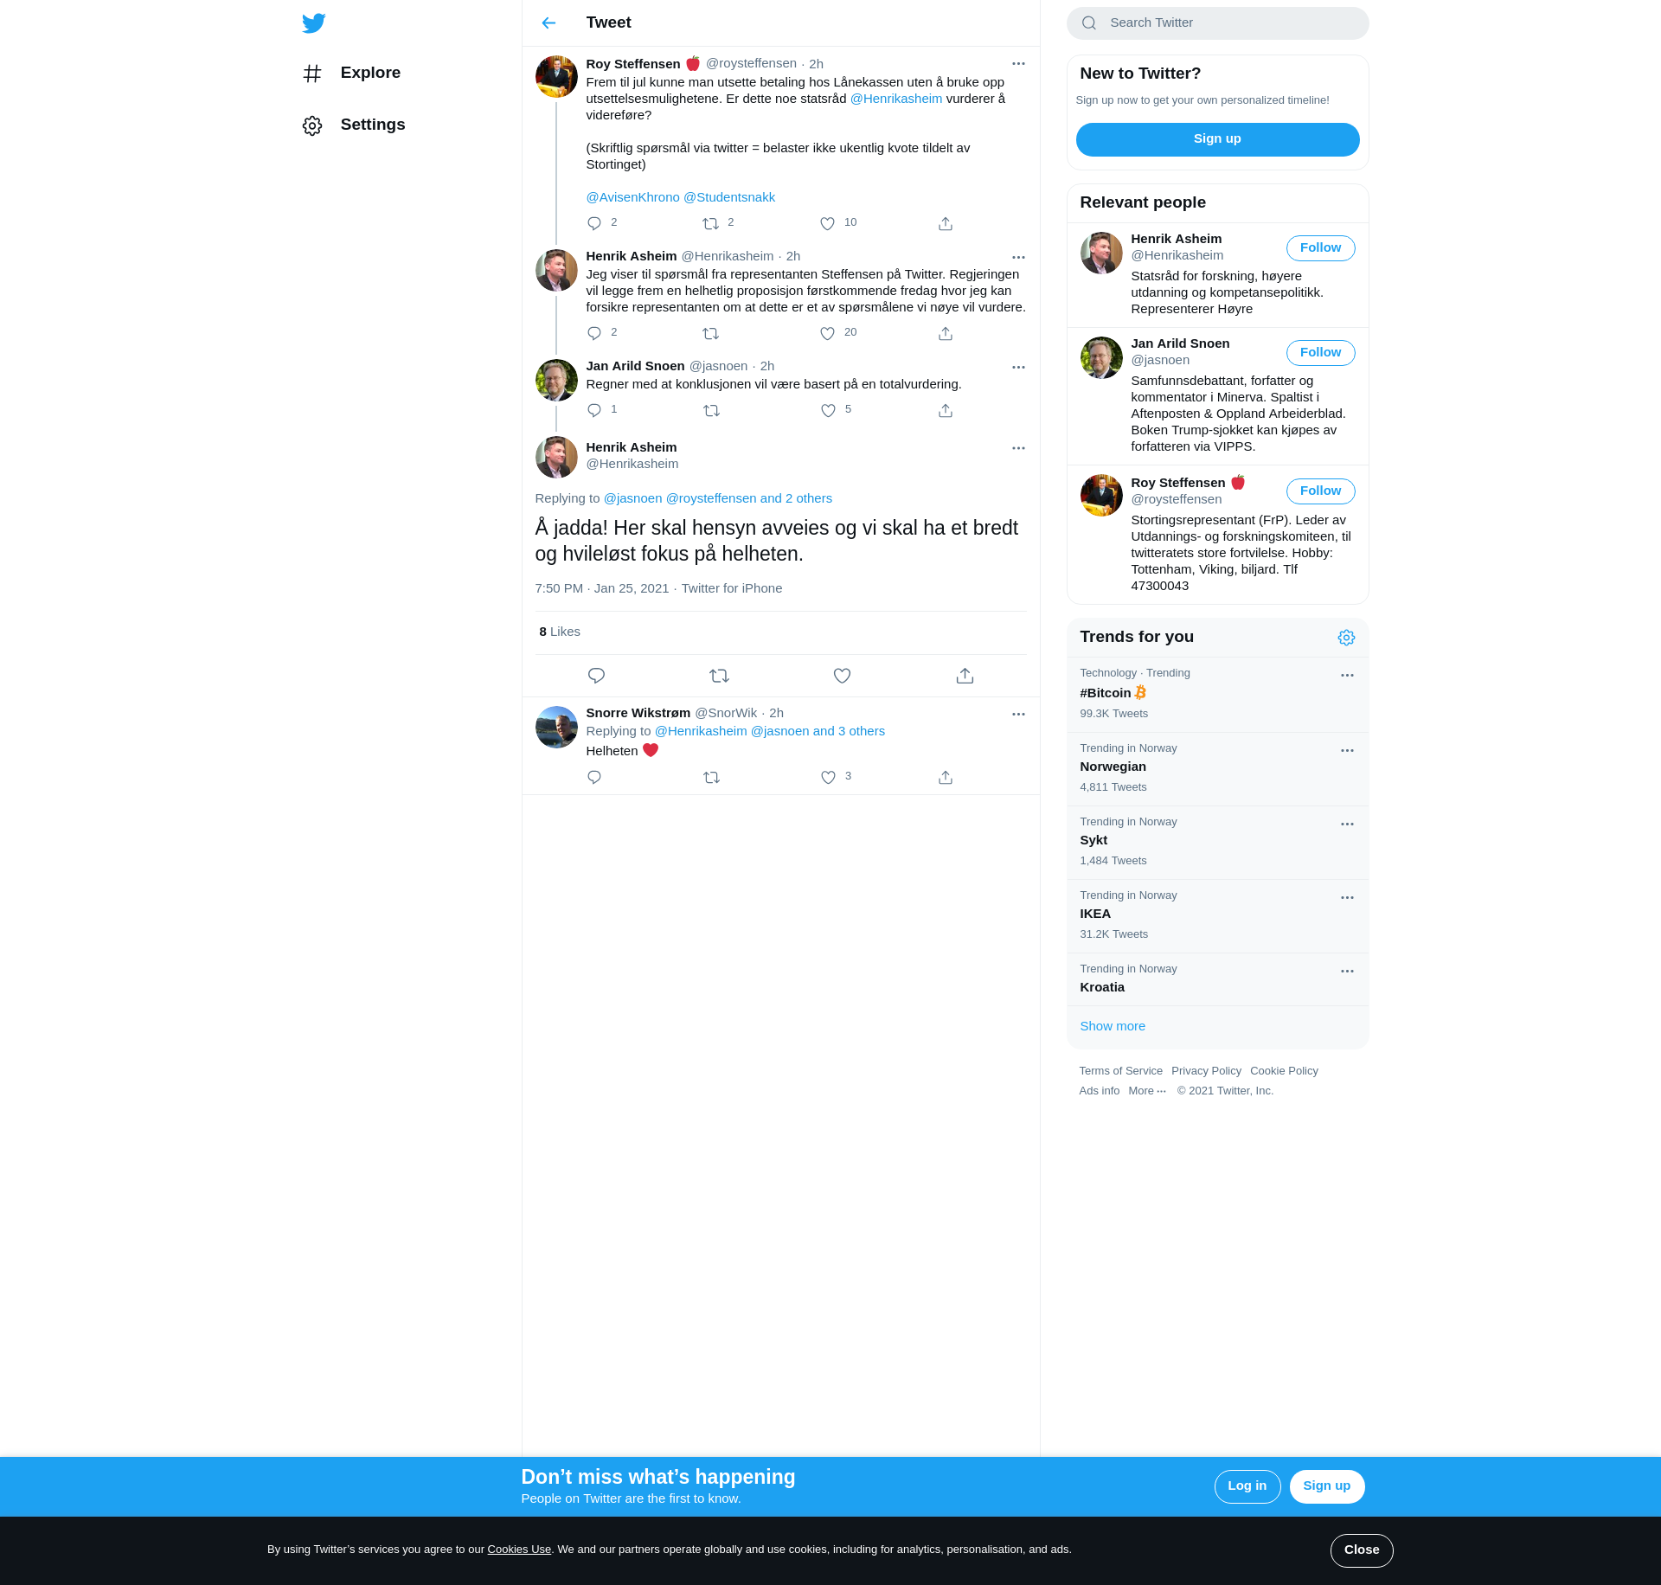Retweet Jan Arild Snoen's reply

pyautogui.click(x=711, y=411)
